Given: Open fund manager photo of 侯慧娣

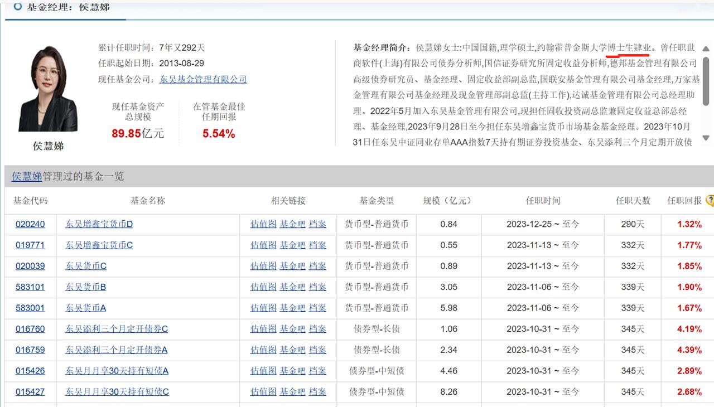Looking at the screenshot, I should 48,89.
